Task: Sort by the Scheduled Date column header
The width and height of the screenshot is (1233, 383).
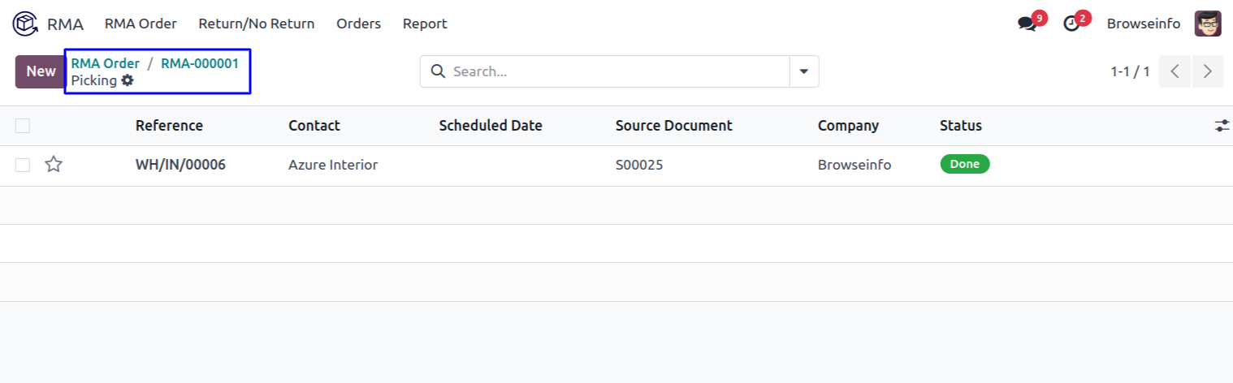Action: pos(491,126)
